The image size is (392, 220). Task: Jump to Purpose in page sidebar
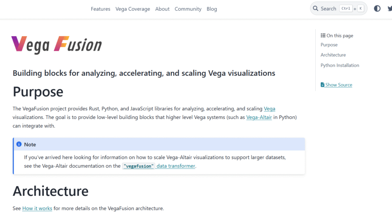pyautogui.click(x=329, y=44)
